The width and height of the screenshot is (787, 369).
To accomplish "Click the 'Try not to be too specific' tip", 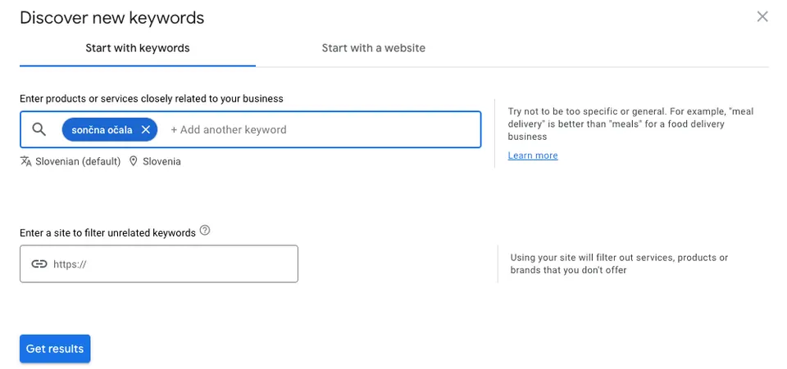I will click(x=631, y=124).
